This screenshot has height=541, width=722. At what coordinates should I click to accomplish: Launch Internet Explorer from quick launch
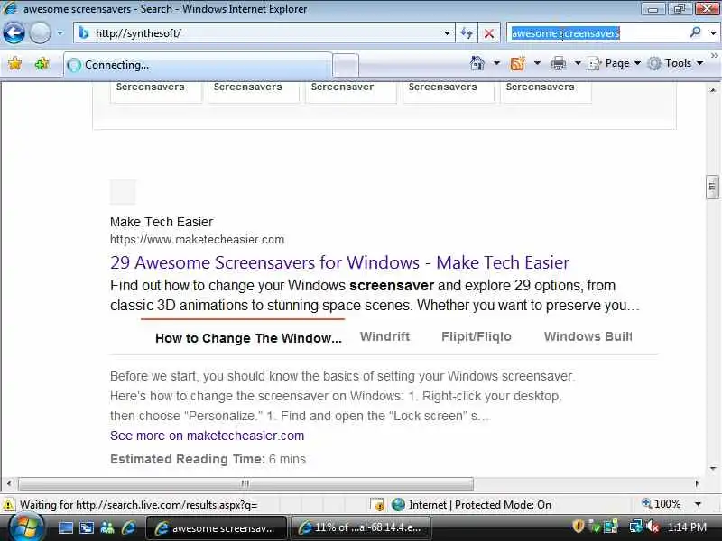[x=128, y=527]
